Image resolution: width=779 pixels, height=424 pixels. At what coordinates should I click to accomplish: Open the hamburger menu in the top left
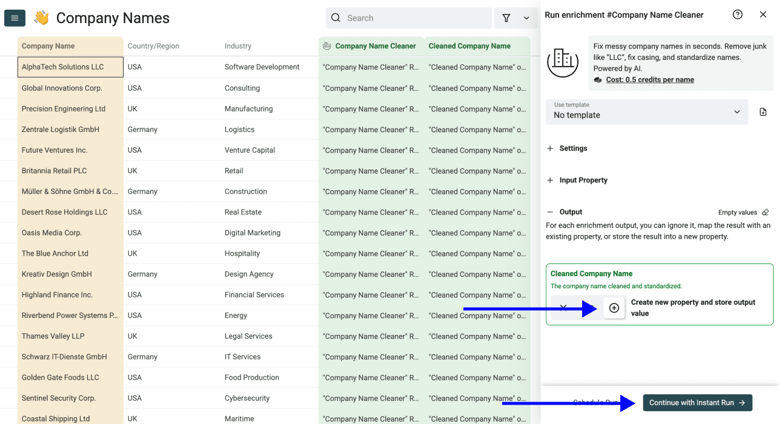point(15,18)
